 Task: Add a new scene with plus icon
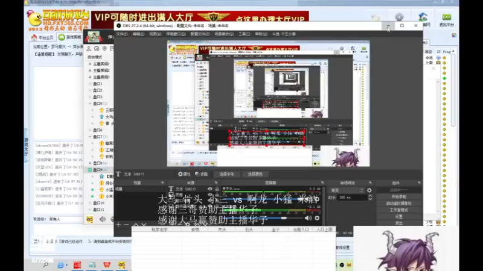(x=118, y=225)
